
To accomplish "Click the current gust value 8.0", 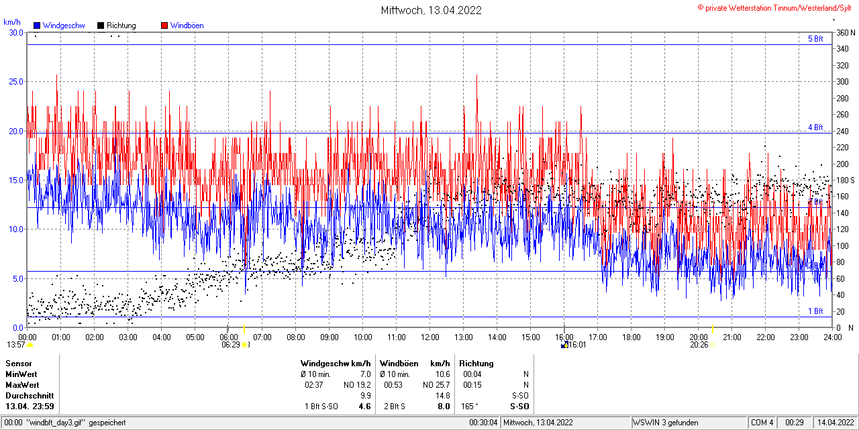I will tap(444, 407).
